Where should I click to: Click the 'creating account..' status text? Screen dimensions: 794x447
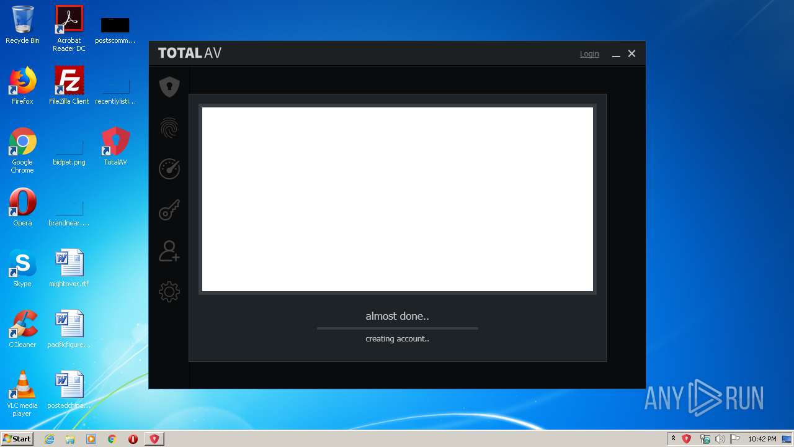397,339
